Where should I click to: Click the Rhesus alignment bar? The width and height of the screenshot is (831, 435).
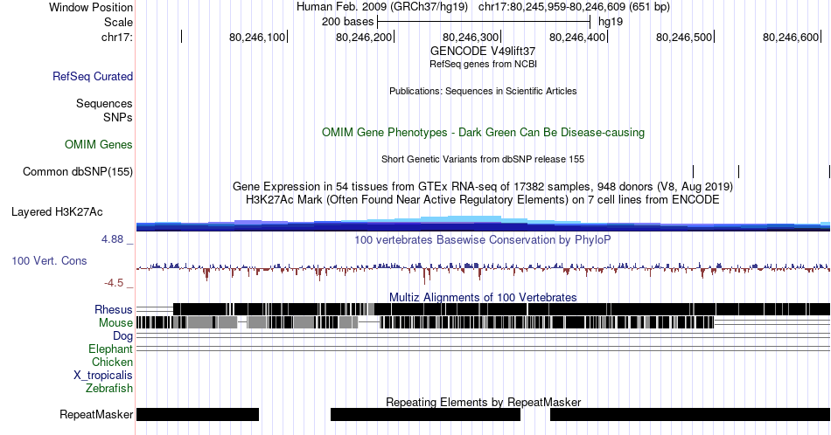pos(501,309)
